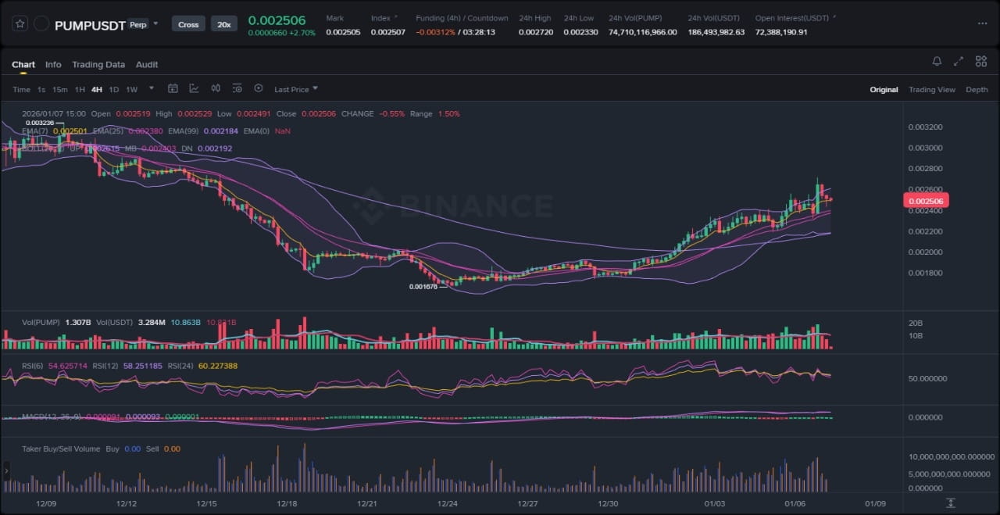Open the Info tab
Screen dimensions: 1000x515
(53, 65)
